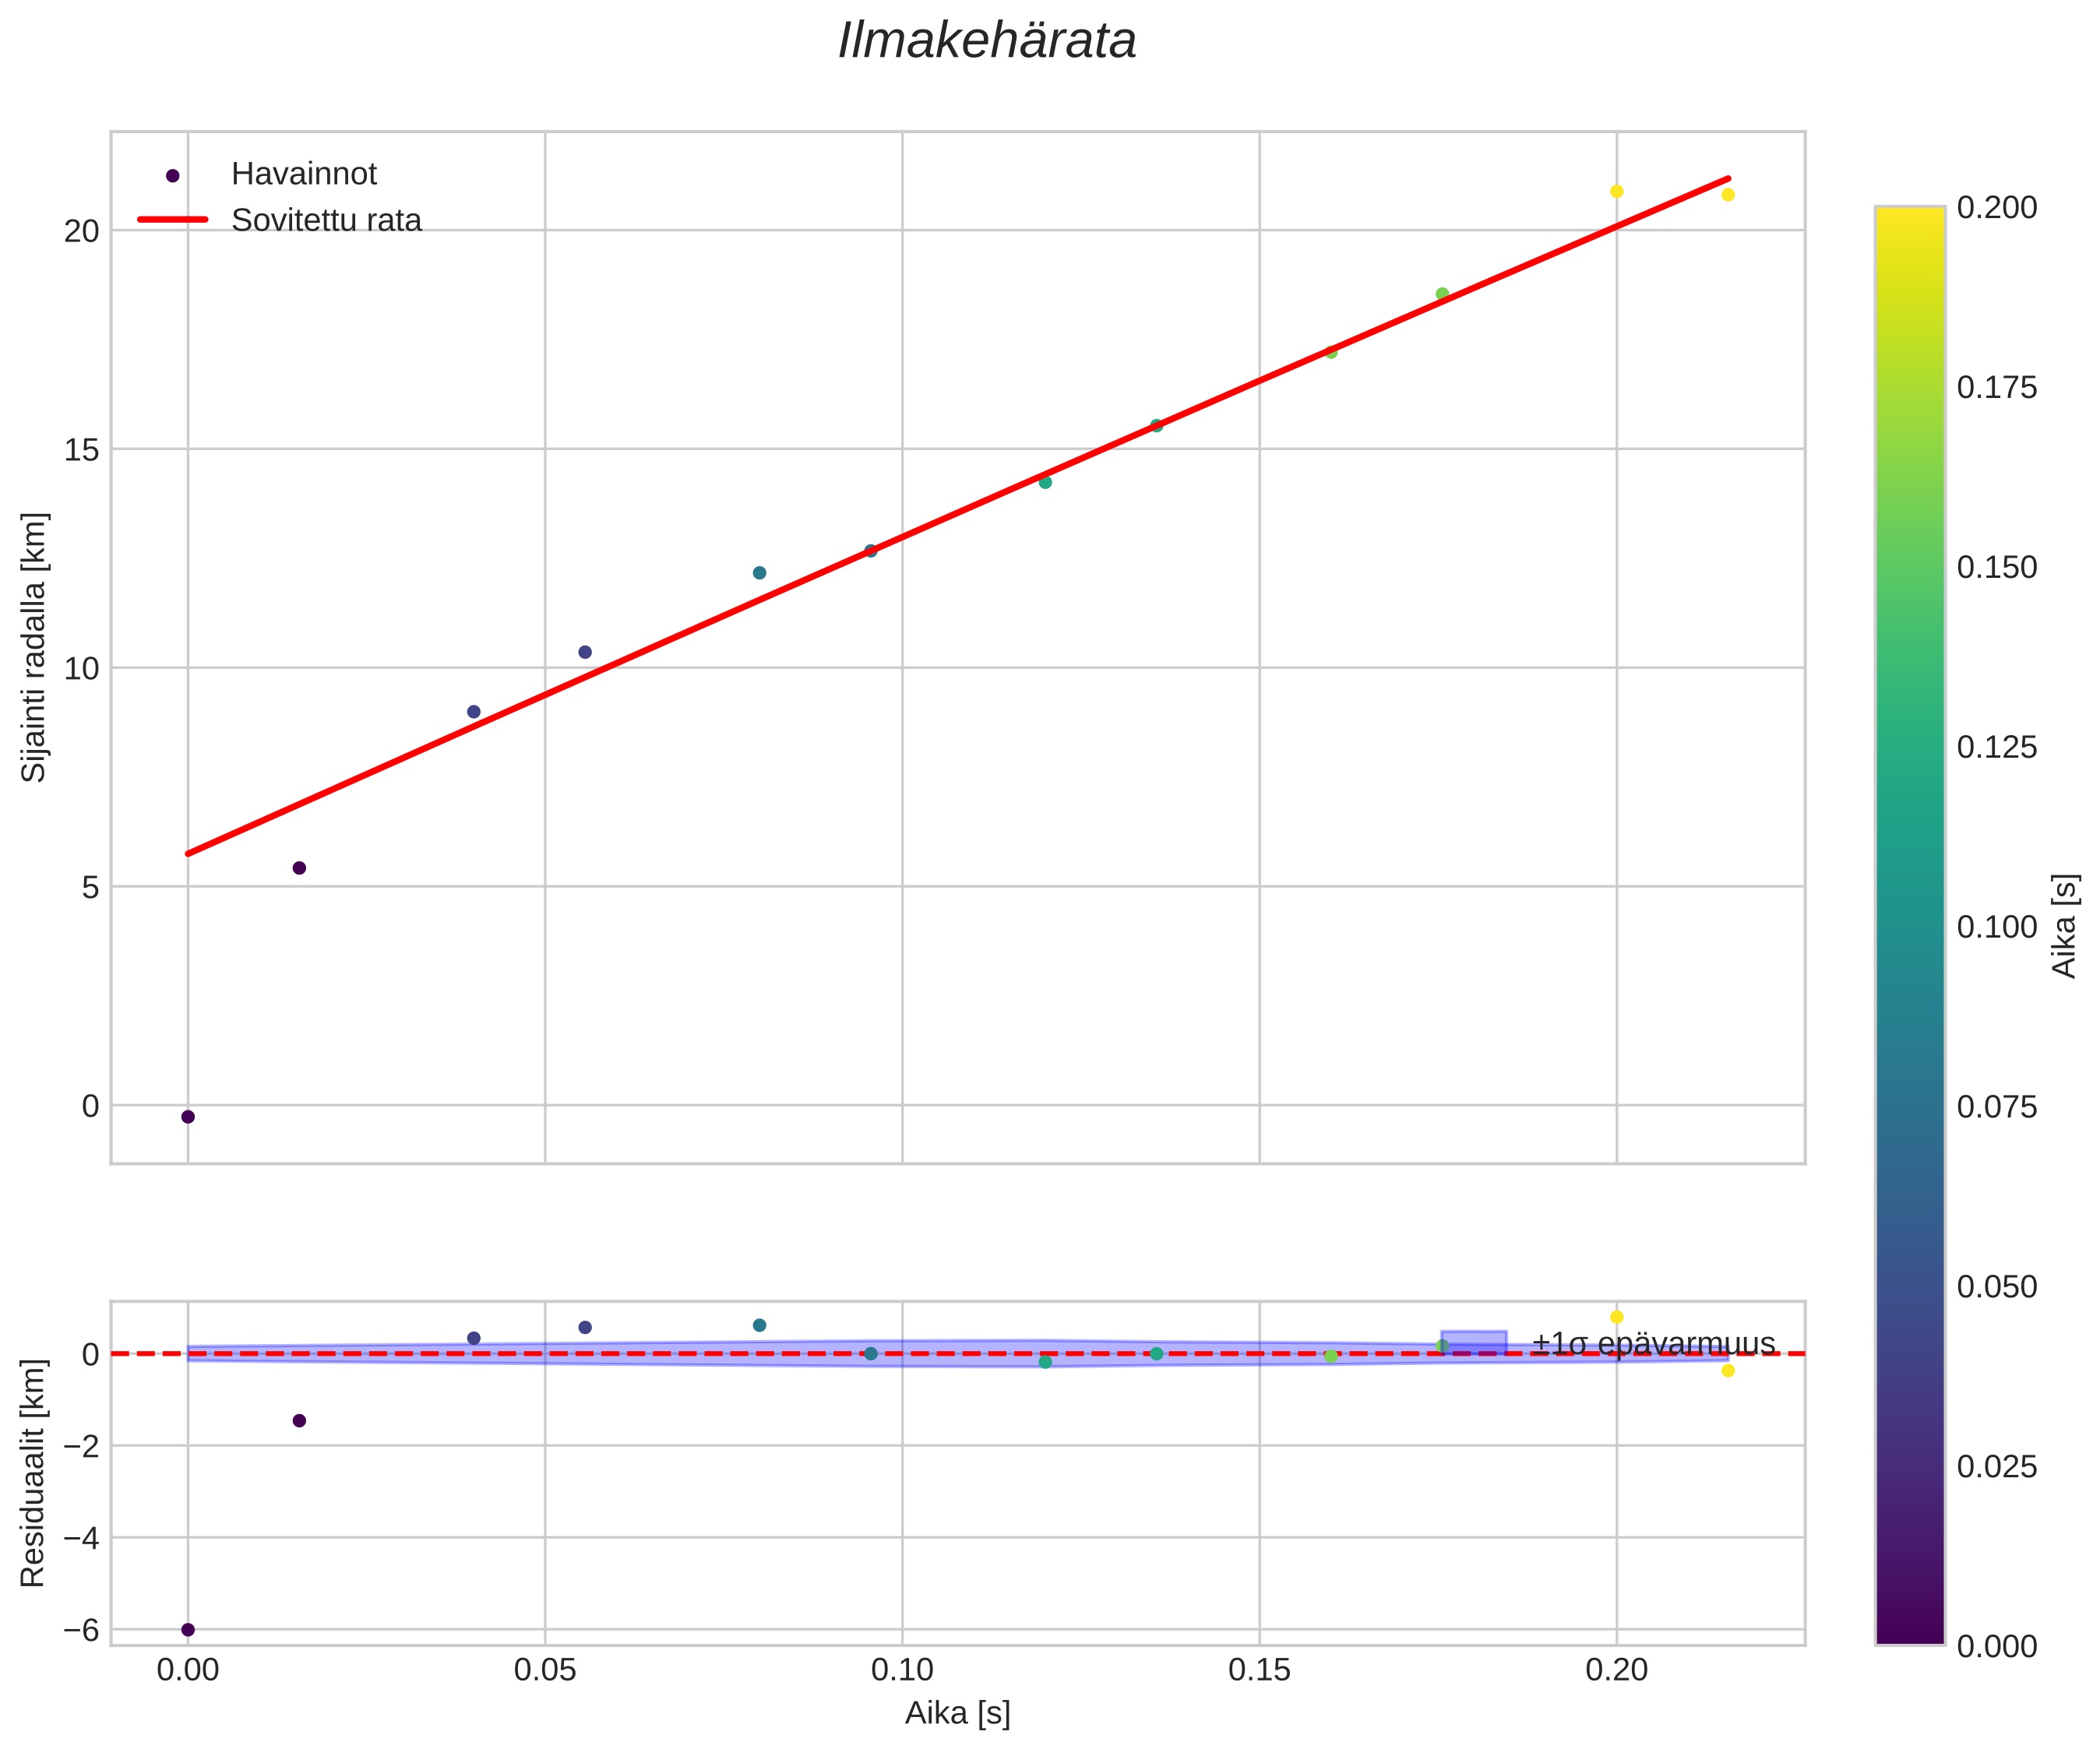Click colorbar tick label 0.175

[x=1997, y=387]
